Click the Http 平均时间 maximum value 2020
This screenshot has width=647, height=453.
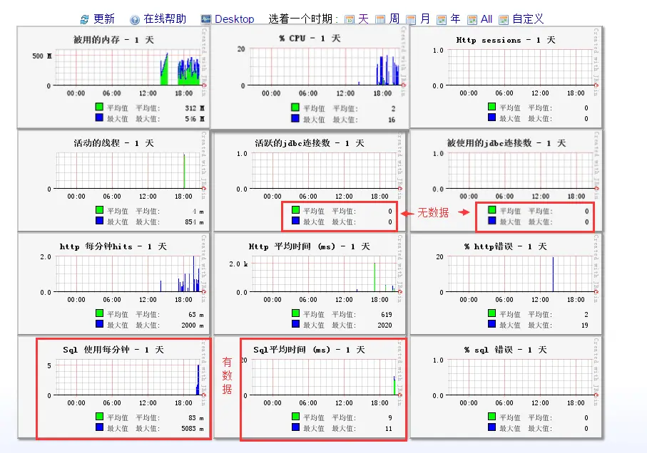tap(384, 326)
